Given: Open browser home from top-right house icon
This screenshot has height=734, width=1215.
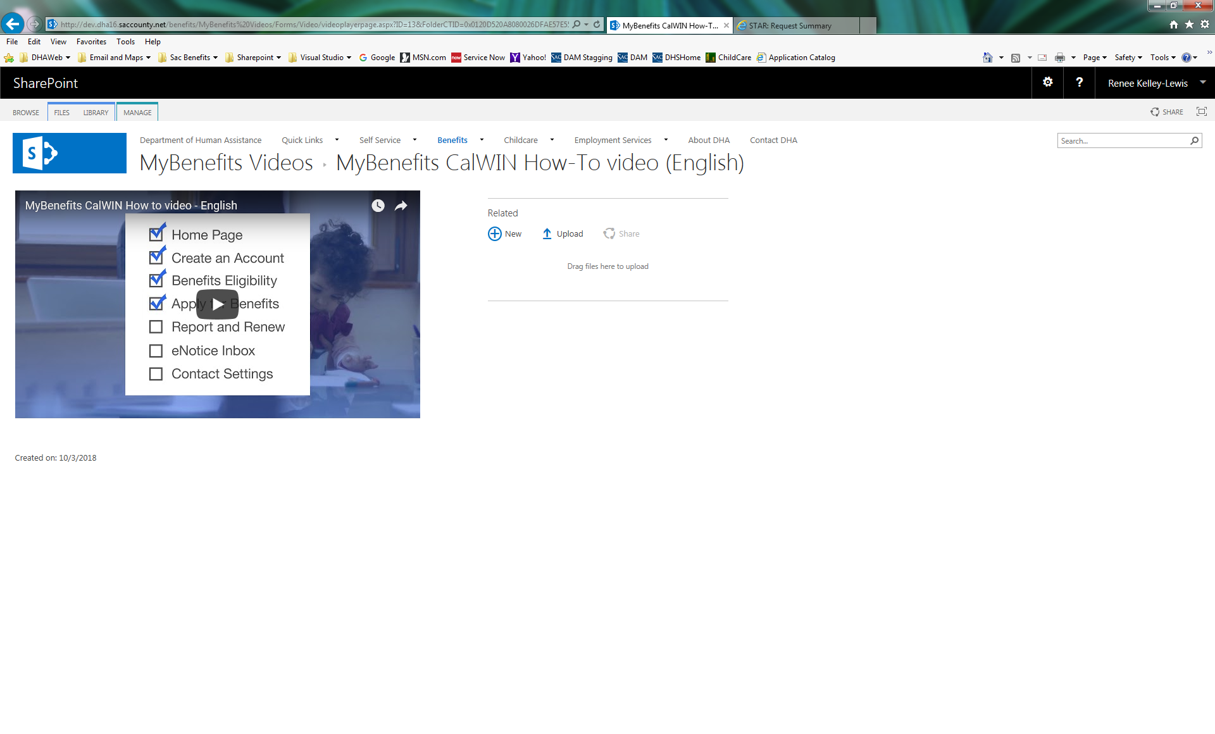Looking at the screenshot, I should pos(1174,24).
